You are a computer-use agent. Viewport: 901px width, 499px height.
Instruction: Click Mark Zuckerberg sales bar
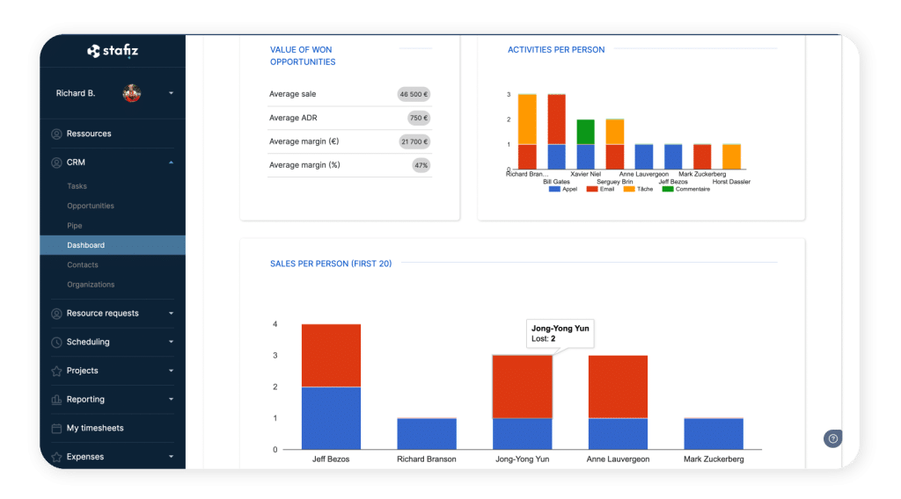tap(713, 434)
